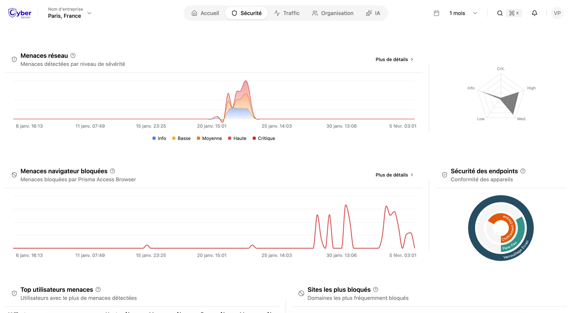Open help for Top utilisateurs menaces
This screenshot has height=313, width=570.
98,289
